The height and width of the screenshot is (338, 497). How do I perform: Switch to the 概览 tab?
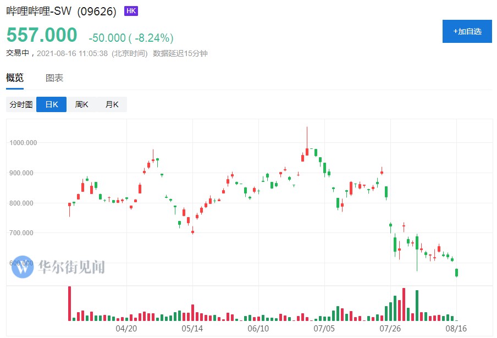(15, 78)
